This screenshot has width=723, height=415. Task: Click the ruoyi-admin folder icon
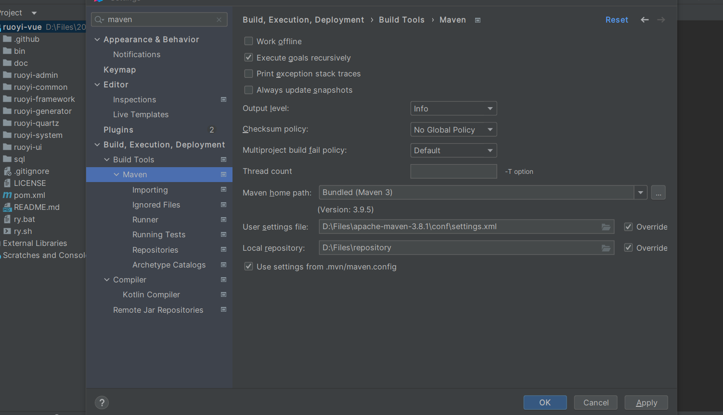(7, 75)
